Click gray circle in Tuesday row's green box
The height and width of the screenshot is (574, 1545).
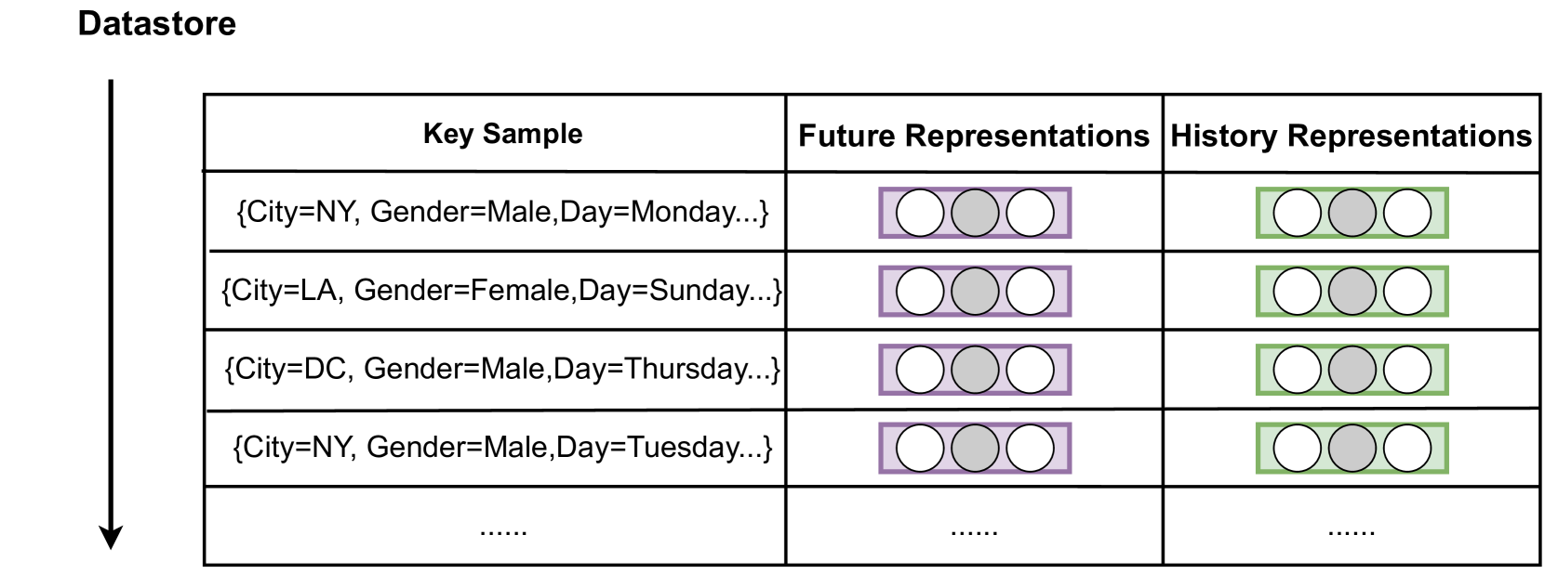click(x=1352, y=449)
